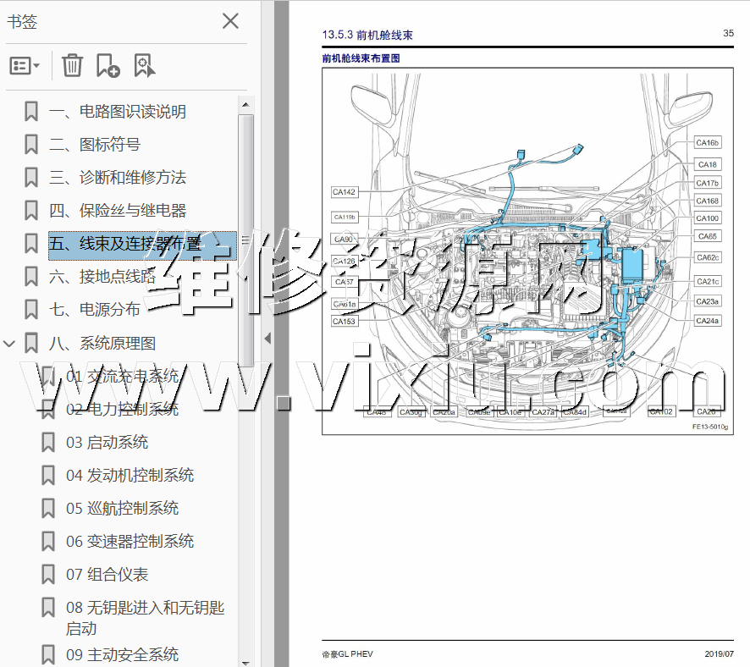Click the add new bookmark icon
The height and width of the screenshot is (667, 750).
[x=108, y=65]
